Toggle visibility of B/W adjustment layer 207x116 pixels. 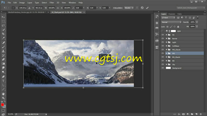click(163, 31)
